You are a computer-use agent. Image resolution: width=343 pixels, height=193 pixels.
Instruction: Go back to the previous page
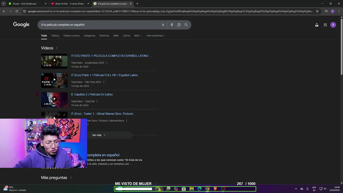pyautogui.click(x=4, y=11)
